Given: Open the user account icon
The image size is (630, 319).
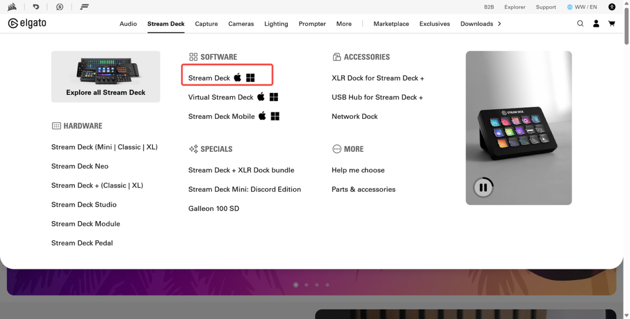Looking at the screenshot, I should click(596, 24).
